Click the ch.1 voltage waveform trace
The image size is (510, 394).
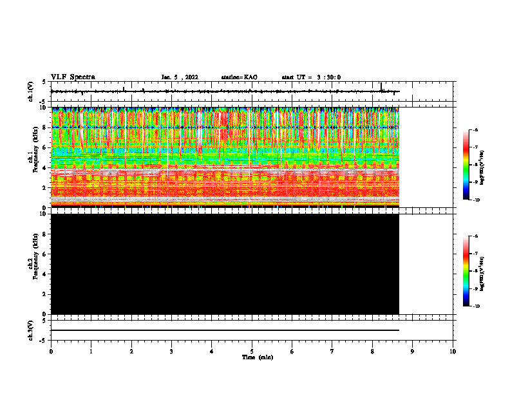(225, 91)
